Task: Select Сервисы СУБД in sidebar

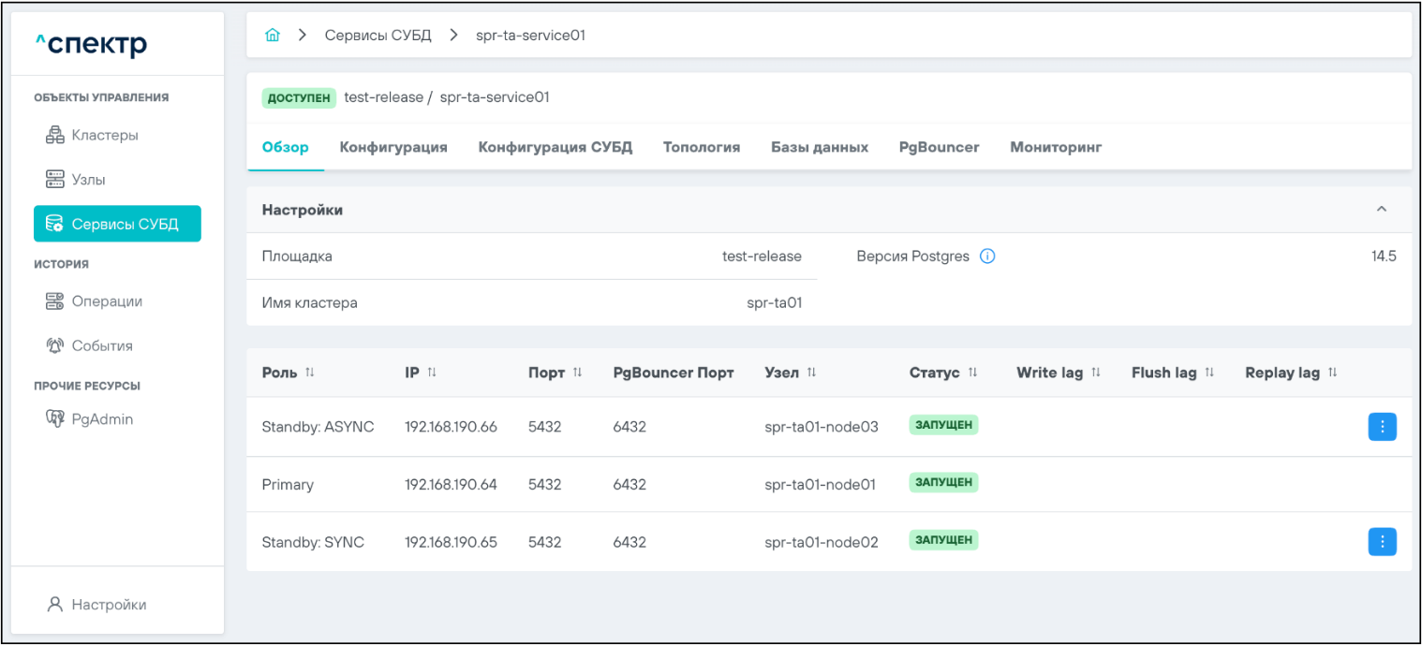Action: coord(117,224)
